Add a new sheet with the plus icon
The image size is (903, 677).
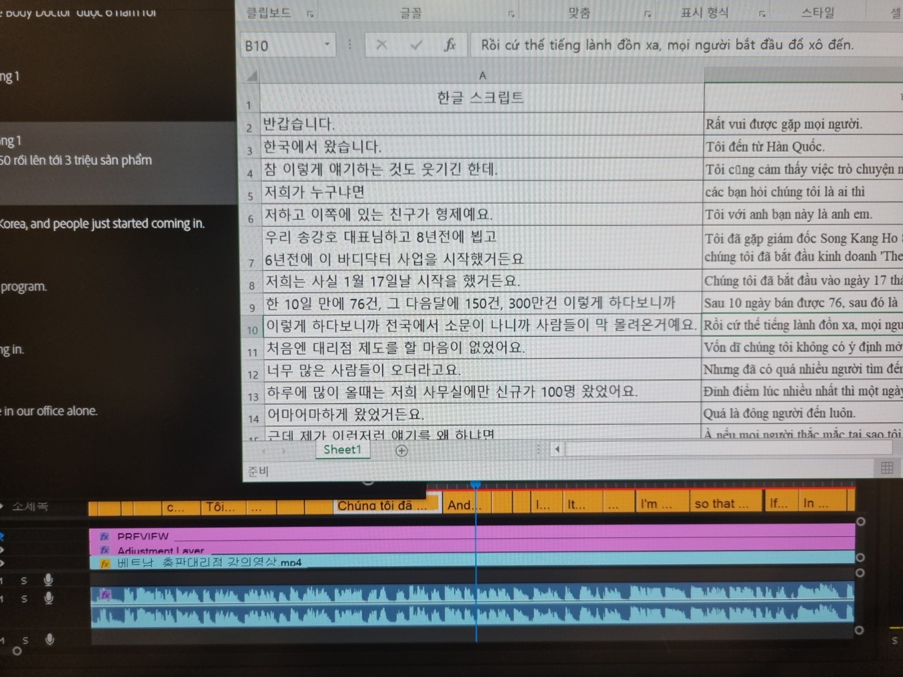coord(401,450)
